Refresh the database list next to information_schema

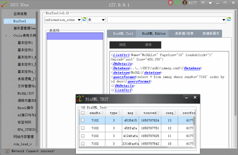pyautogui.click(x=84, y=19)
